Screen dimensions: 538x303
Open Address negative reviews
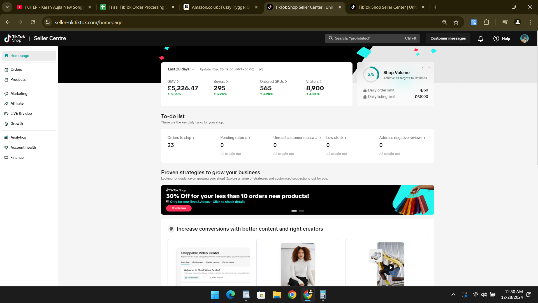(x=402, y=138)
